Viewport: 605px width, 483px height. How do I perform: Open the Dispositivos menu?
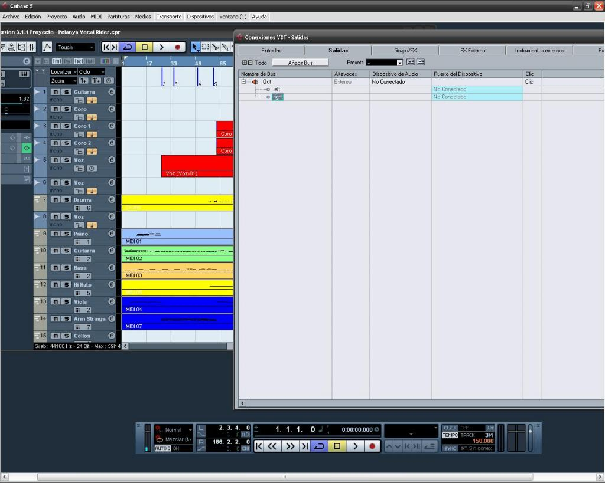pyautogui.click(x=200, y=17)
